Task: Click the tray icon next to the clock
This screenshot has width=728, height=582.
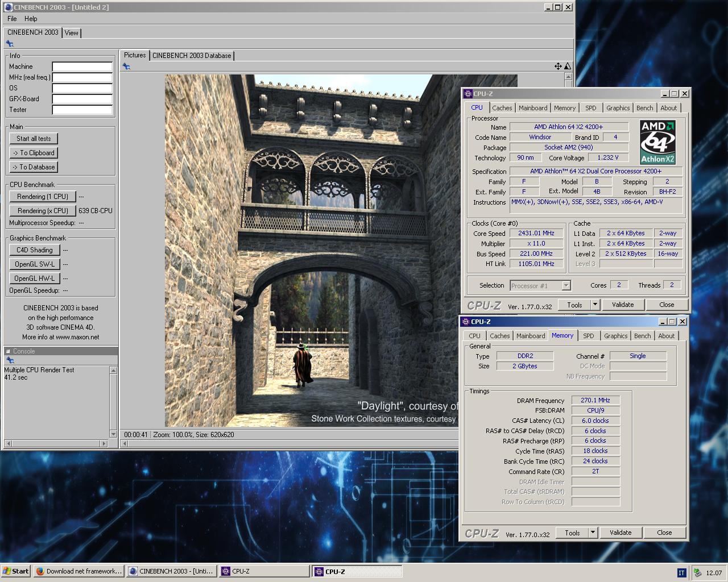Action: 697,572
